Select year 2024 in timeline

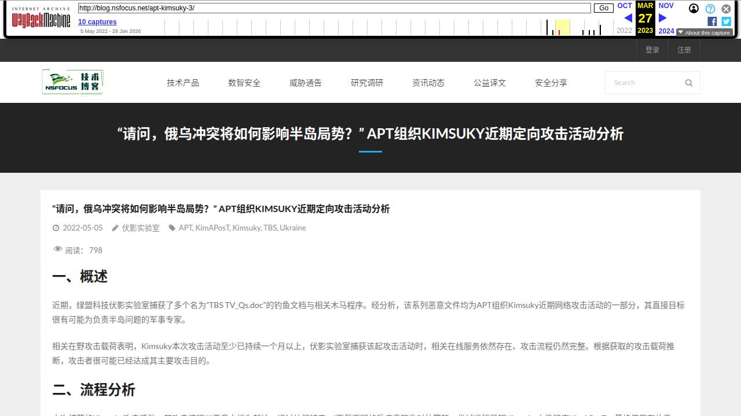pyautogui.click(x=666, y=31)
